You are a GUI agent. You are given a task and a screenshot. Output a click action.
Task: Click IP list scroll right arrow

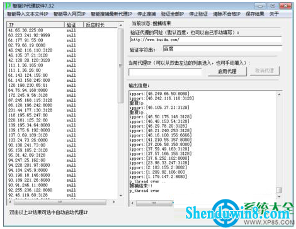pyautogui.click(x=114, y=202)
